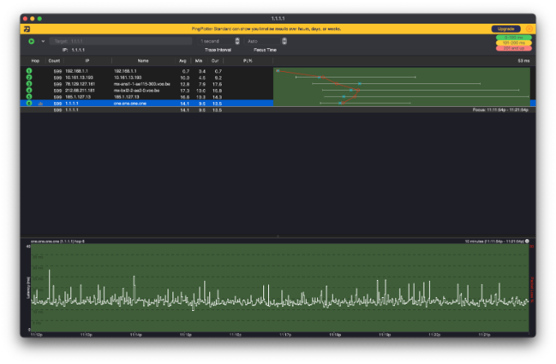This screenshot has width=556, height=364.
Task: Click the green hop 5 circle icon
Action: tap(29, 96)
